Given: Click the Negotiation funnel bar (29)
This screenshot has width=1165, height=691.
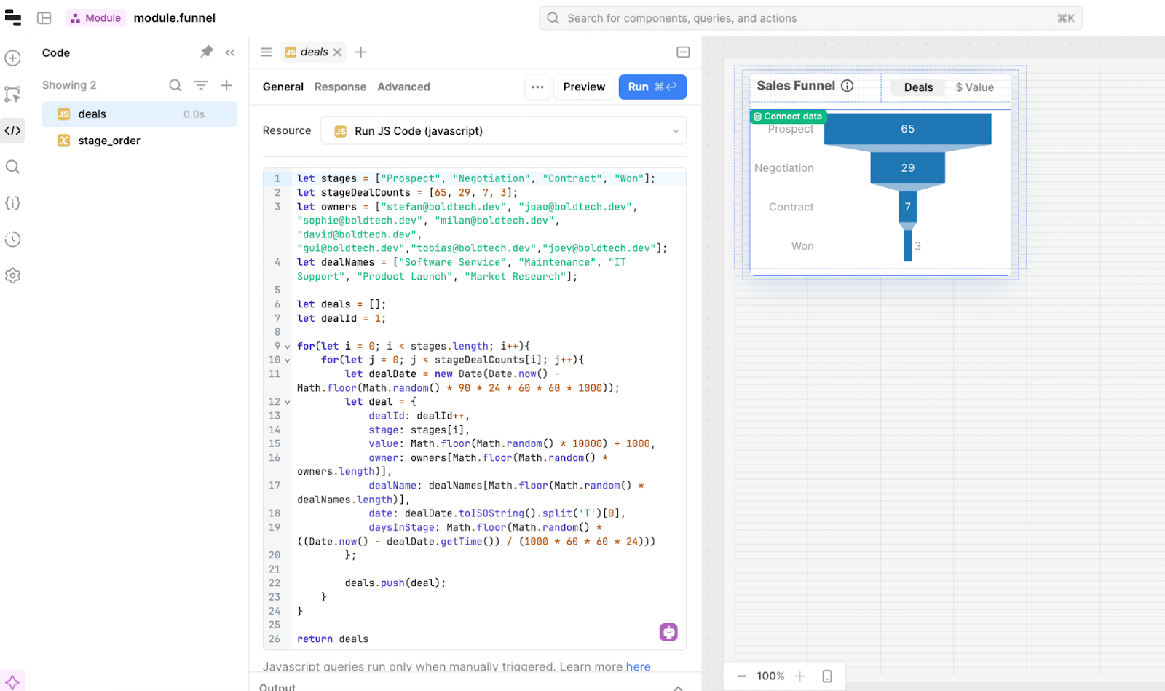Looking at the screenshot, I should [x=907, y=168].
